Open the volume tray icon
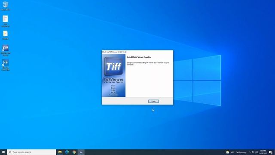The image size is (275, 155). coord(257,152)
